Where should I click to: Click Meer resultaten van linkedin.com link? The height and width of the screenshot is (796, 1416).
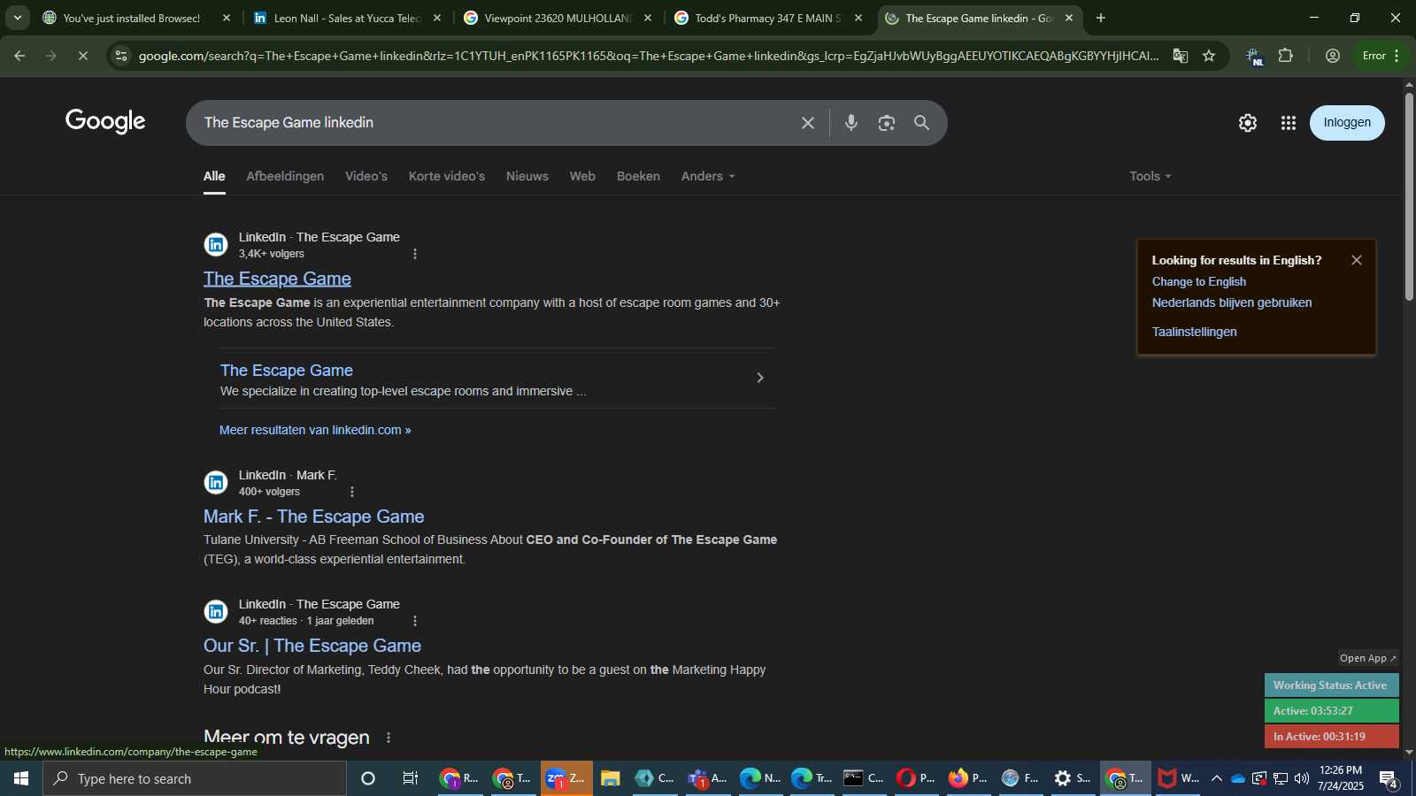[x=315, y=430]
